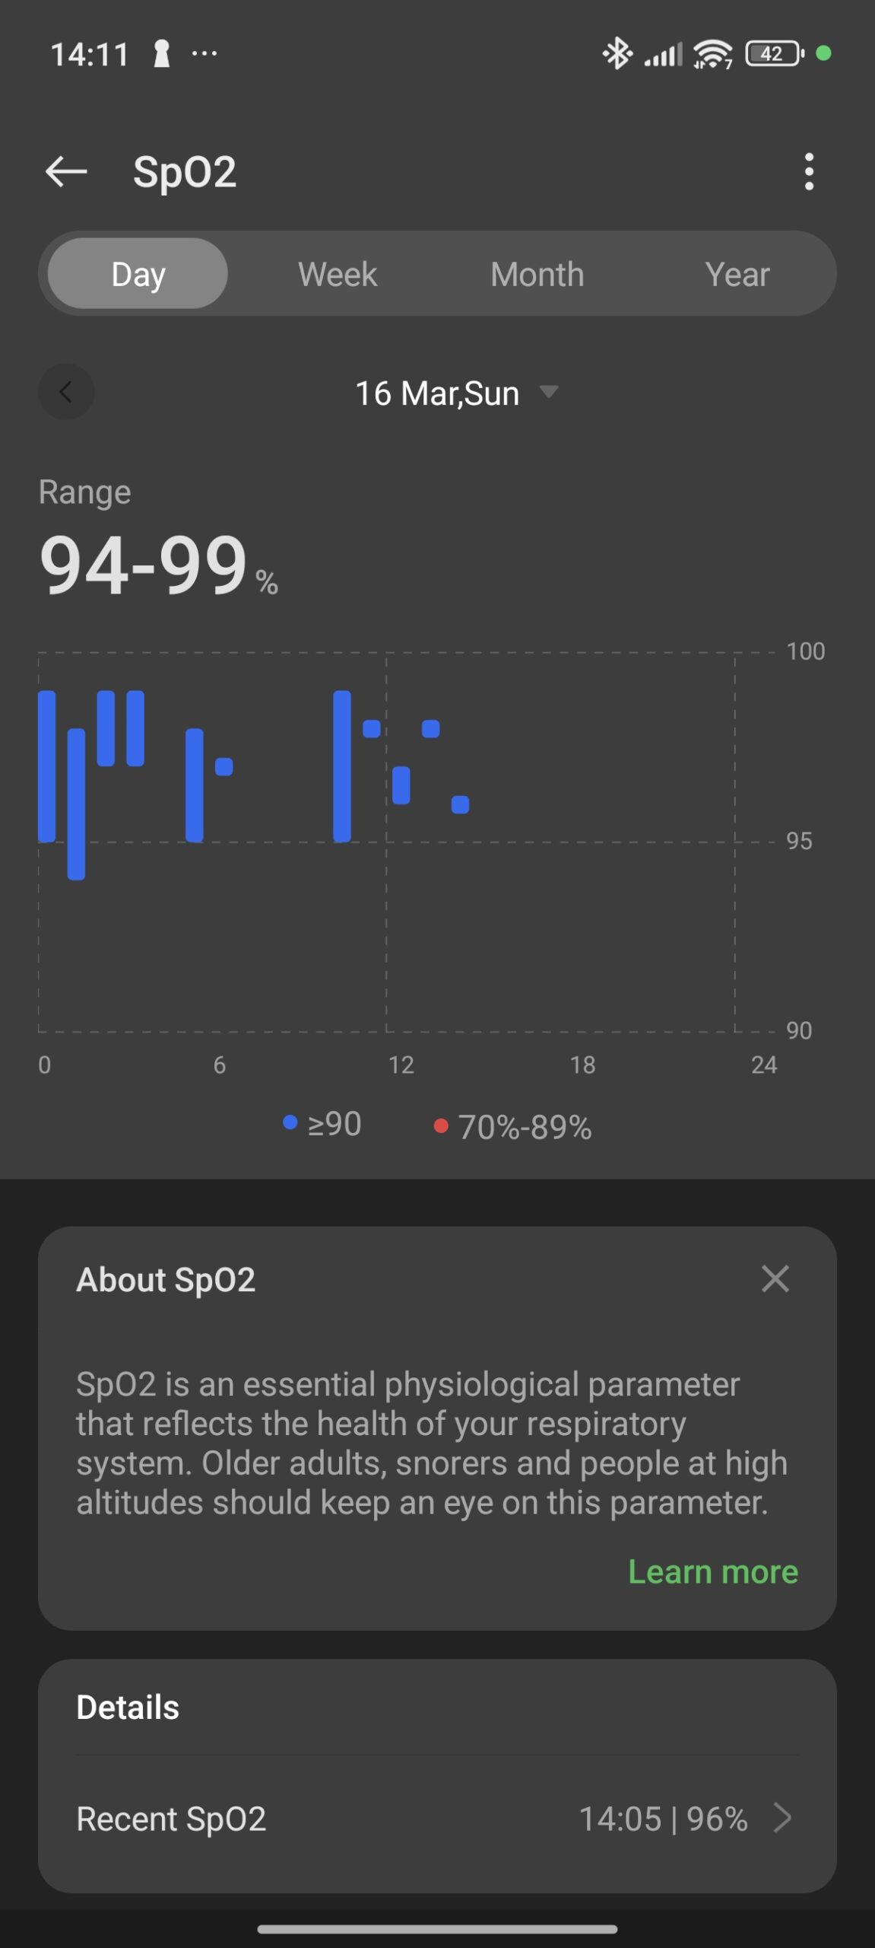Viewport: 875px width, 1948px height.
Task: Go to the previous day arrow
Action: point(66,392)
